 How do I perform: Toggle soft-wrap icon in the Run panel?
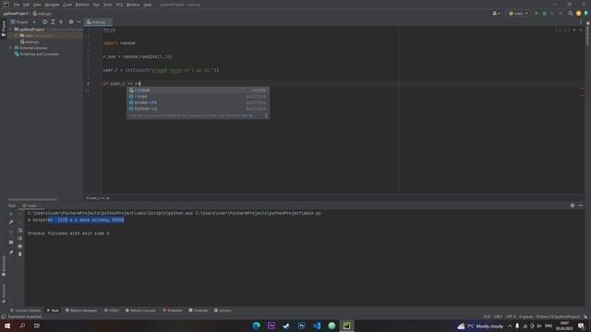point(20,230)
